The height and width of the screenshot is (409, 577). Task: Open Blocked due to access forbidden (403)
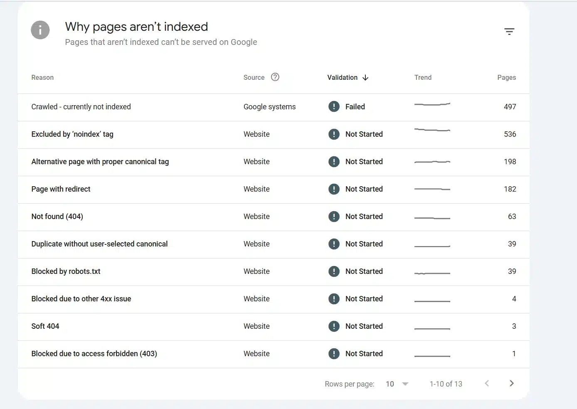[x=94, y=353]
